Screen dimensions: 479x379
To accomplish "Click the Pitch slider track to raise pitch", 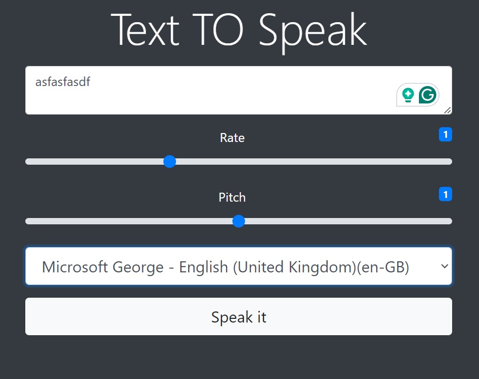I will coord(343,221).
